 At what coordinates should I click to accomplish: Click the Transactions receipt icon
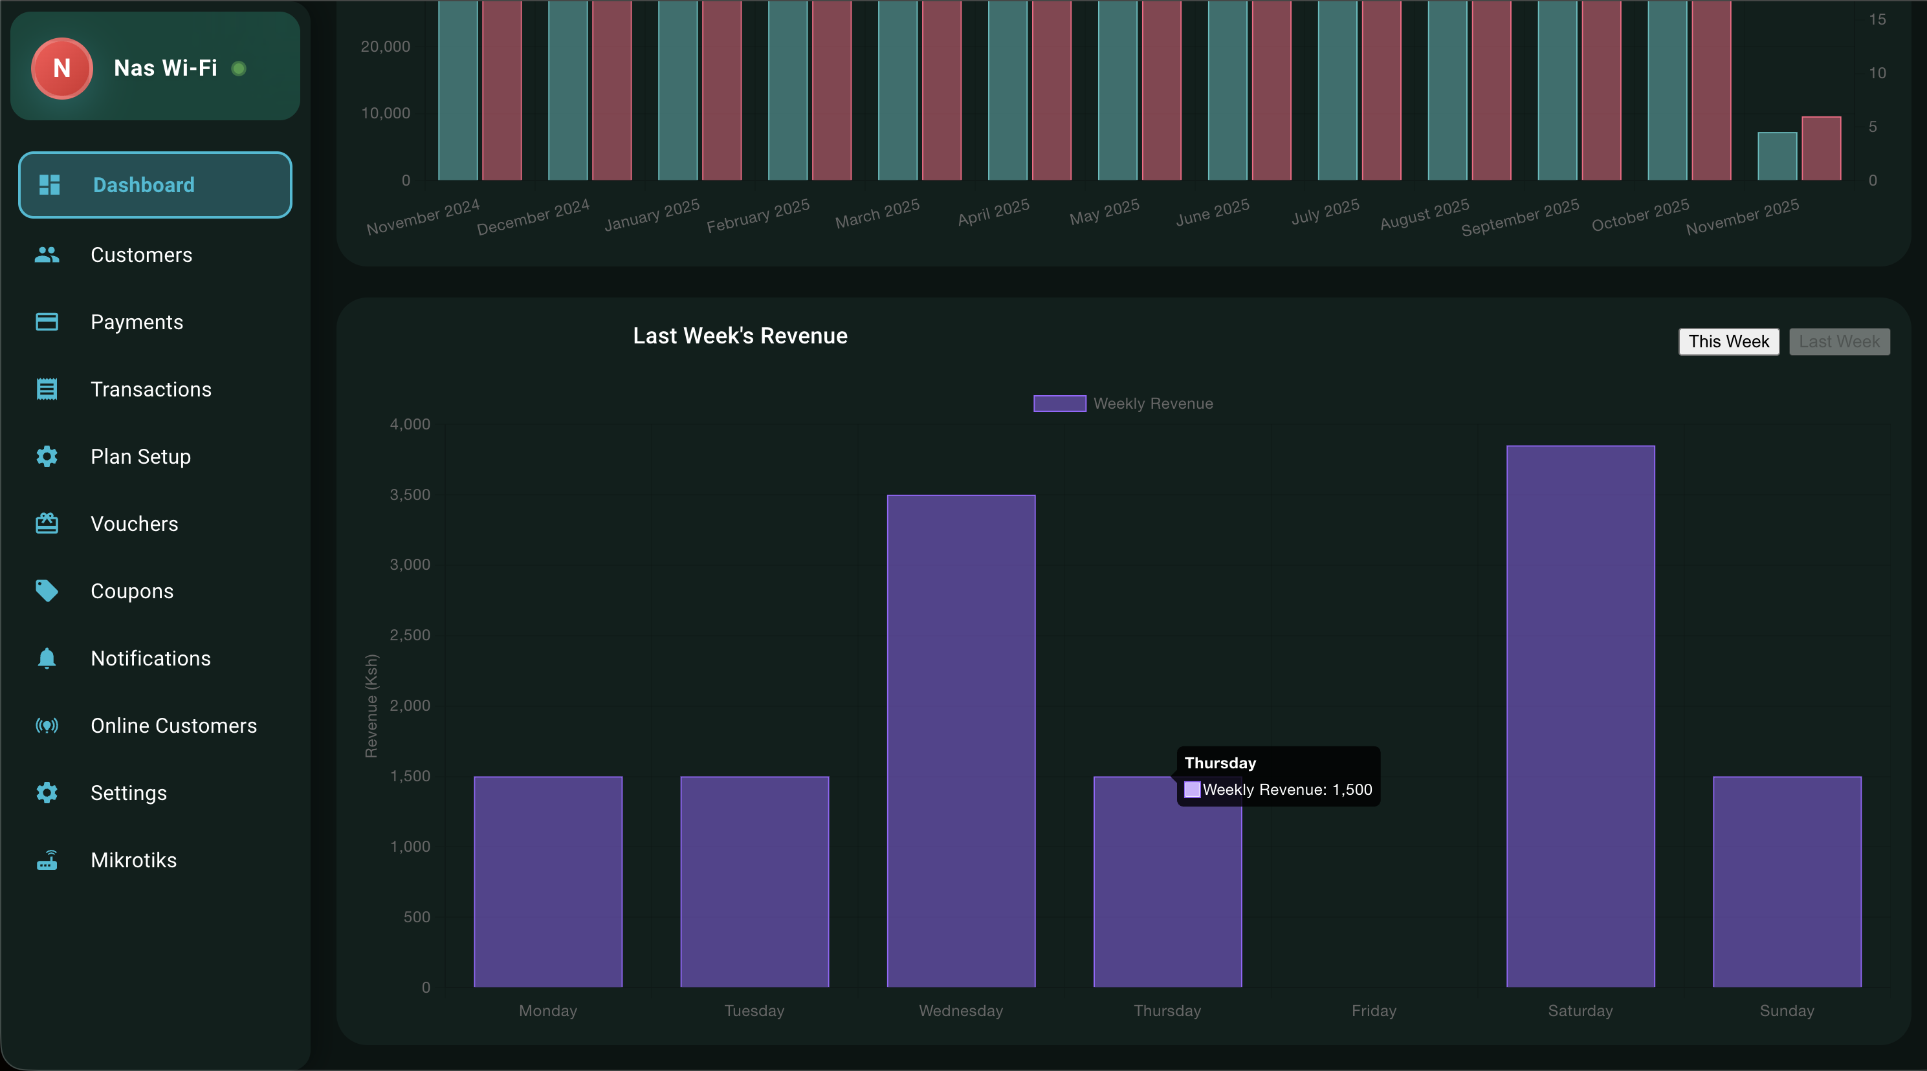point(47,389)
